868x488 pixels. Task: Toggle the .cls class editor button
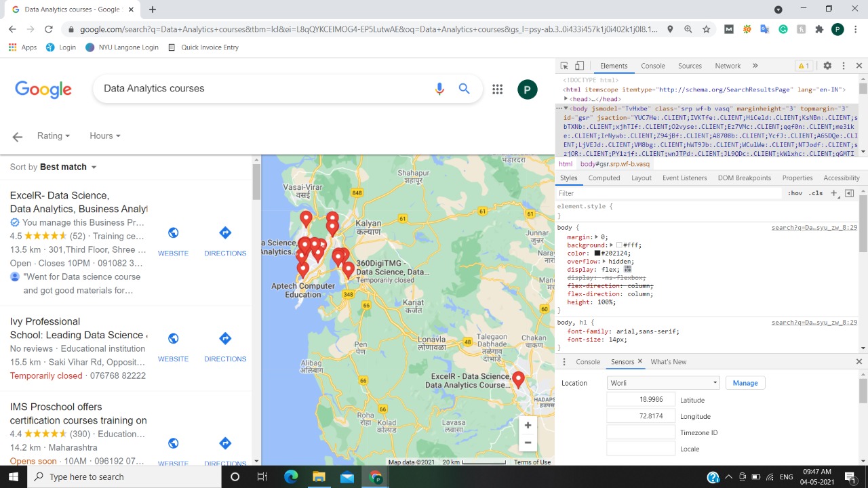tap(816, 193)
